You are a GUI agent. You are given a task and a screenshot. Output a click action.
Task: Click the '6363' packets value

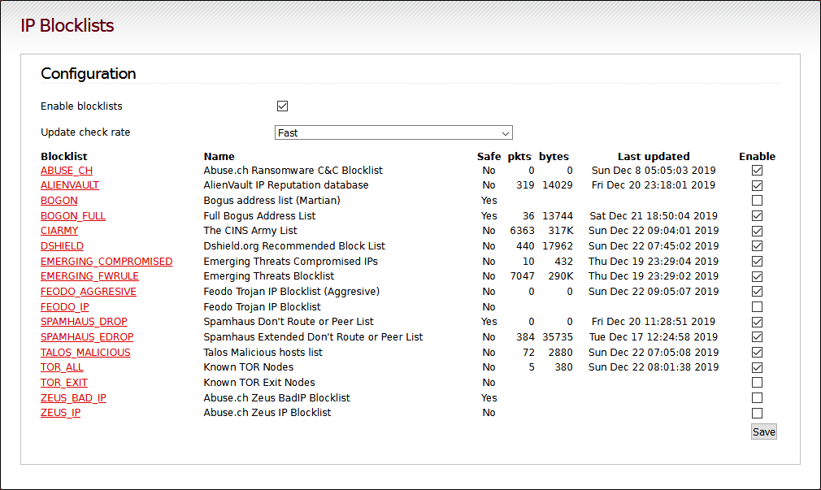[x=523, y=231]
